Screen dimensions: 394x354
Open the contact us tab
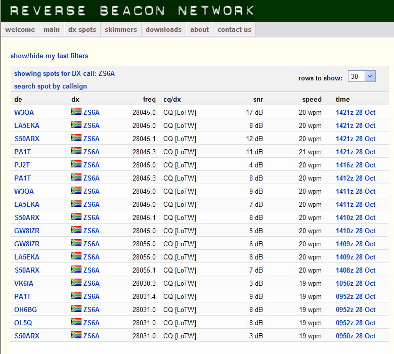(235, 29)
